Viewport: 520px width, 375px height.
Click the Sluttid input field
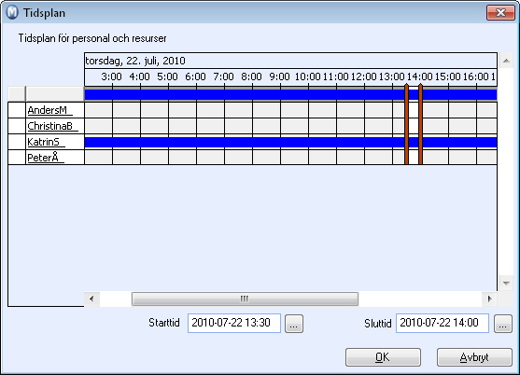pos(443,323)
